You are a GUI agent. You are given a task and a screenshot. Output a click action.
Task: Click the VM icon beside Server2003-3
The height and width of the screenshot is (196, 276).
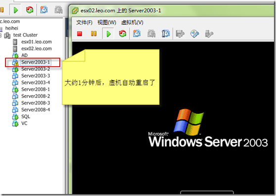tap(15, 76)
